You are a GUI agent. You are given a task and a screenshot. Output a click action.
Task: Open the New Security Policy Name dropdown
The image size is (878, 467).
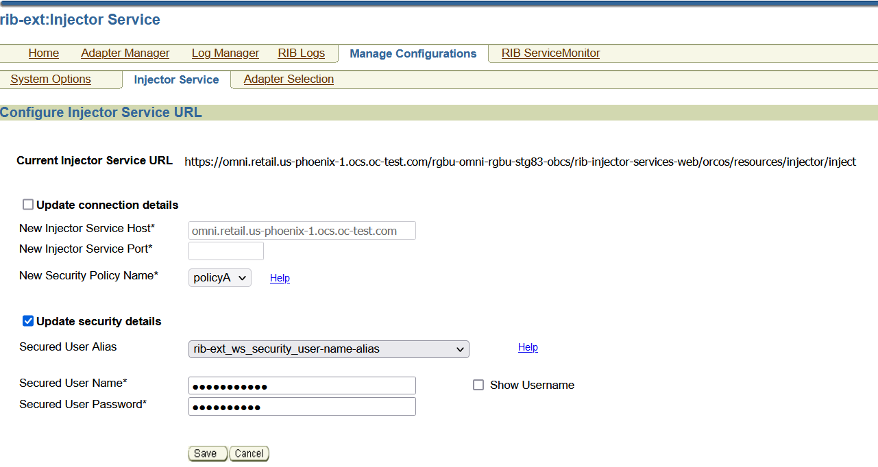(219, 277)
